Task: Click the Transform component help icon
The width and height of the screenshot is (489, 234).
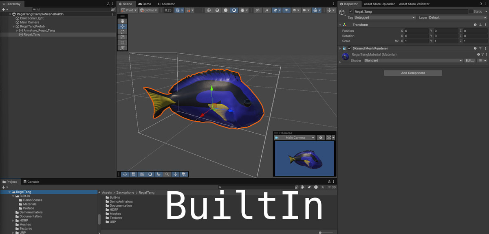Action: point(475,25)
